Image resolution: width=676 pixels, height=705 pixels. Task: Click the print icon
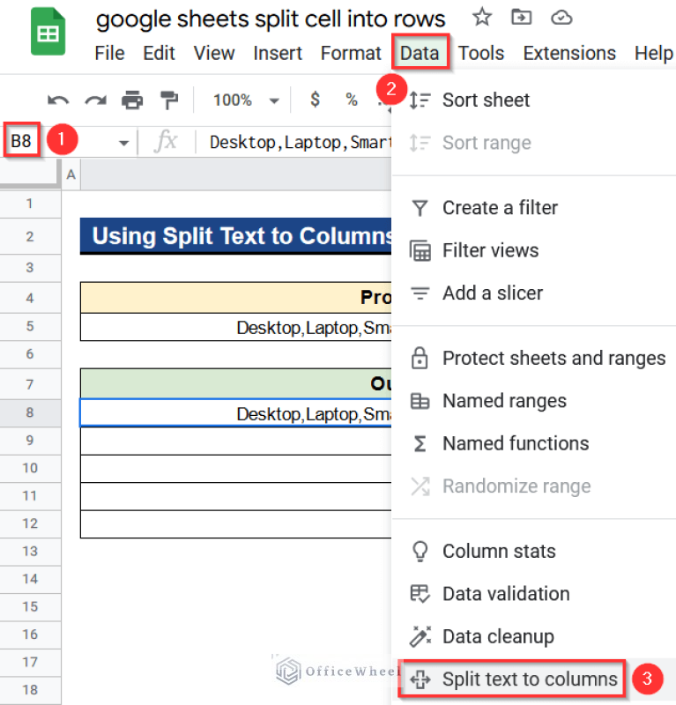[132, 100]
